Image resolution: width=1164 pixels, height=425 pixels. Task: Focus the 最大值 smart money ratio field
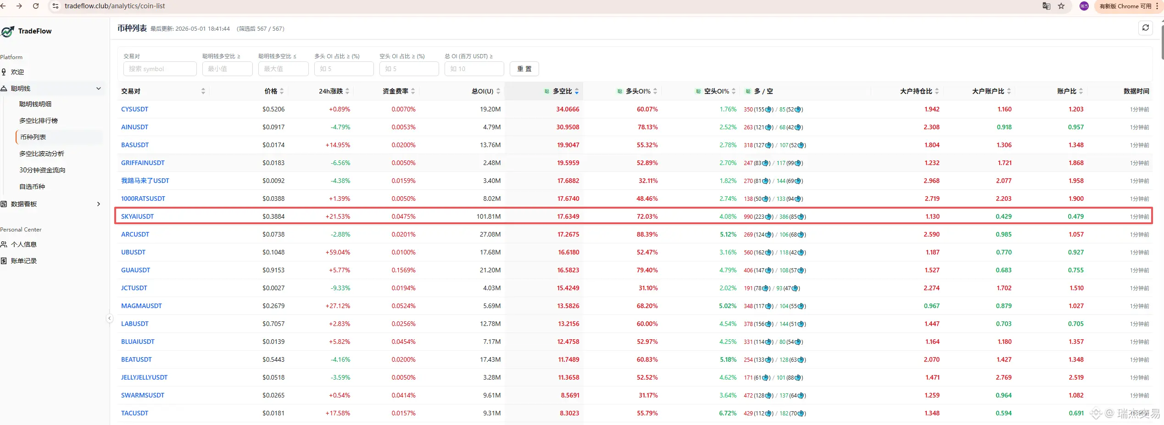coord(284,69)
